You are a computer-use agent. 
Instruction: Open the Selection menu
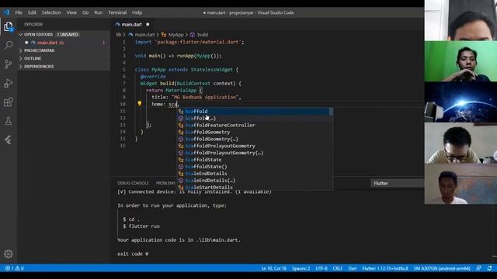[x=51, y=12]
